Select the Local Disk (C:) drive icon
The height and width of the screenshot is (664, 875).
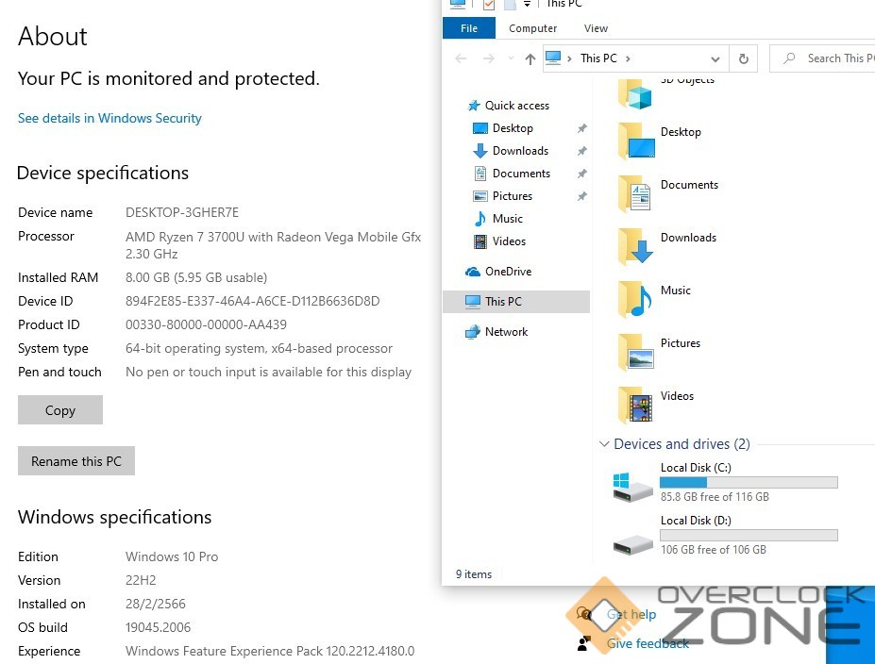pyautogui.click(x=632, y=487)
